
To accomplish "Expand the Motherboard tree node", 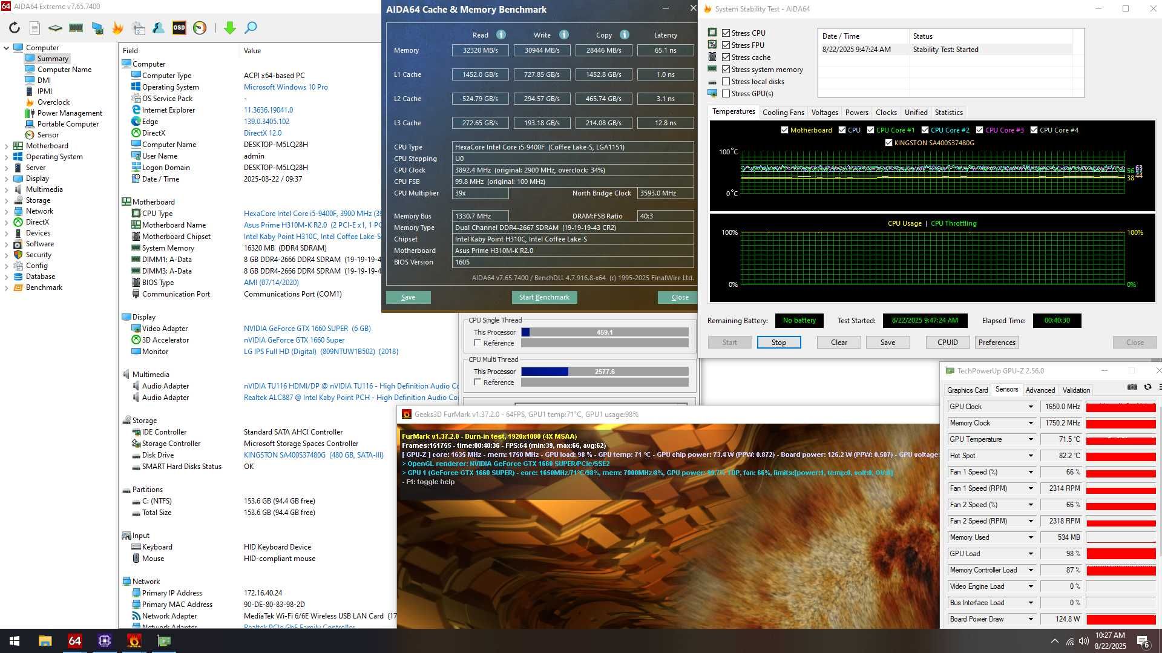I will (7, 146).
